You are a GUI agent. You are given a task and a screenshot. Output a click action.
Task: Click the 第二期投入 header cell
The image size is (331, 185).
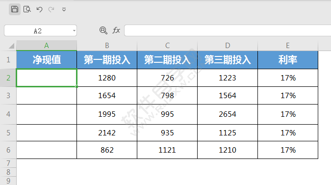167,60
